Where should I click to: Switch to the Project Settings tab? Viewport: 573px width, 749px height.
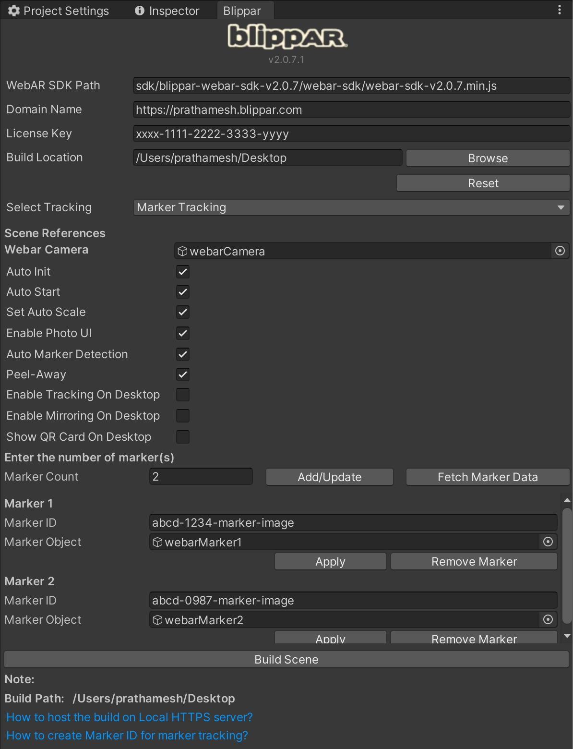[59, 11]
